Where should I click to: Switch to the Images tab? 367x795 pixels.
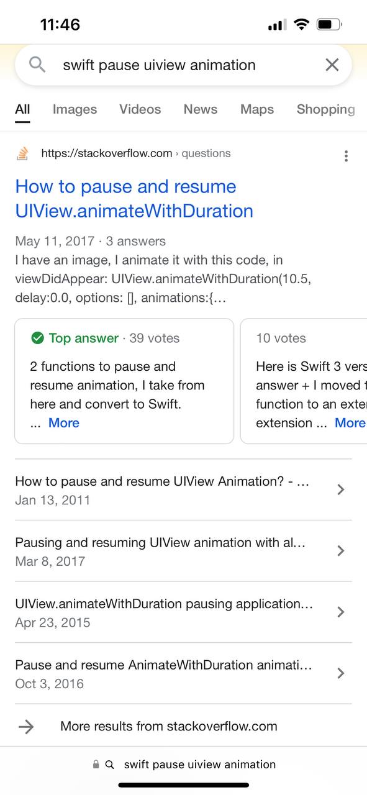(x=75, y=109)
